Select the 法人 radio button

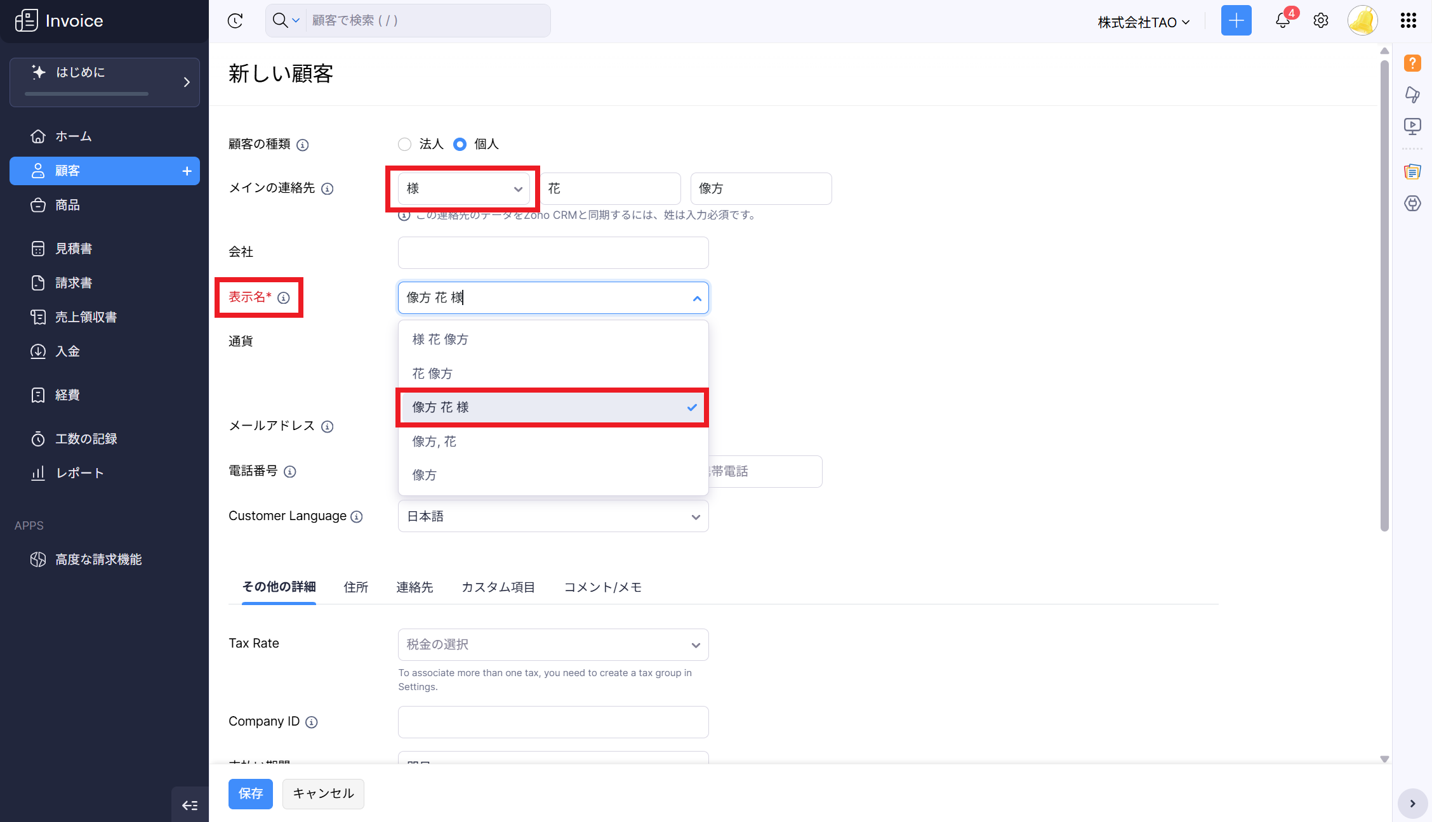[404, 145]
